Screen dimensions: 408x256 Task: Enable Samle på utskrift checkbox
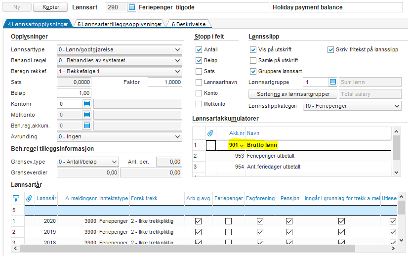pos(253,60)
